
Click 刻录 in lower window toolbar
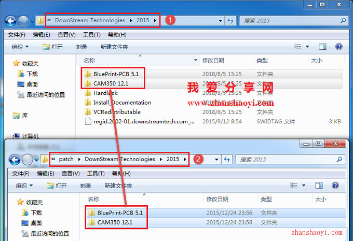[86, 186]
